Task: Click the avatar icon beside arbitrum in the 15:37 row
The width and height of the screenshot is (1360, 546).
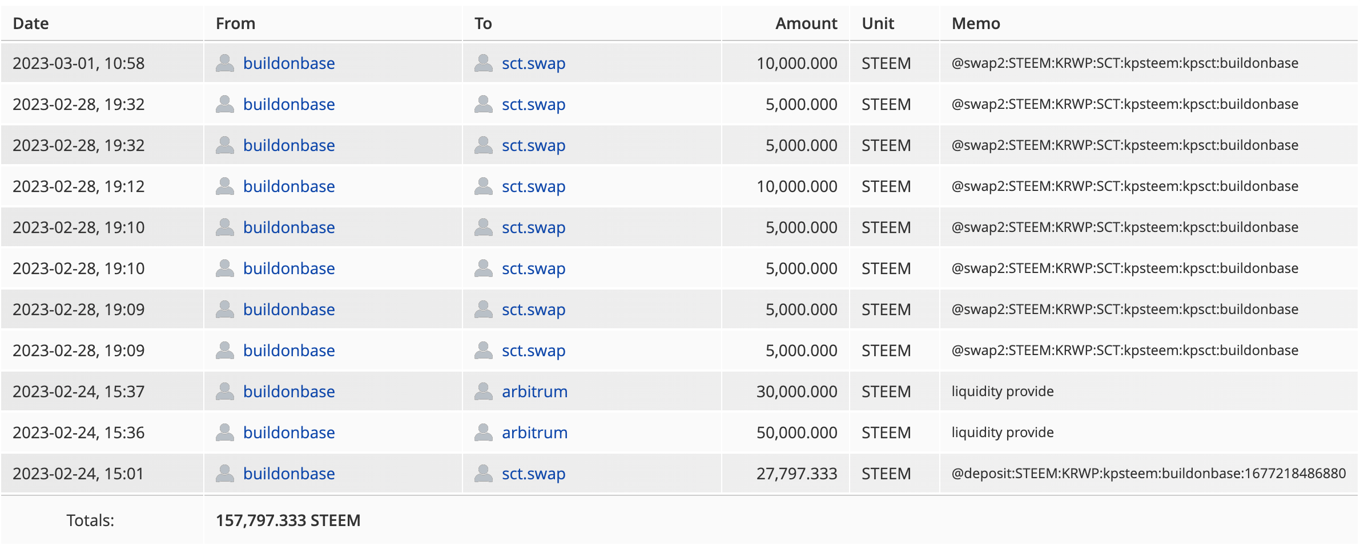Action: pos(484,392)
